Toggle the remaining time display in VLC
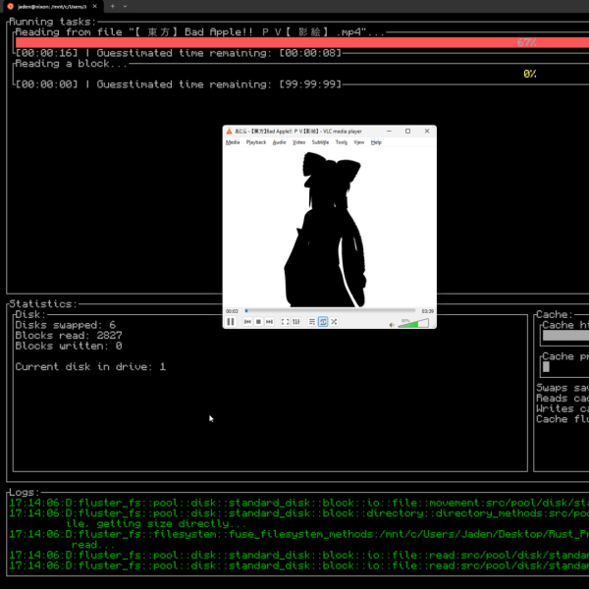The image size is (589, 589). (427, 310)
